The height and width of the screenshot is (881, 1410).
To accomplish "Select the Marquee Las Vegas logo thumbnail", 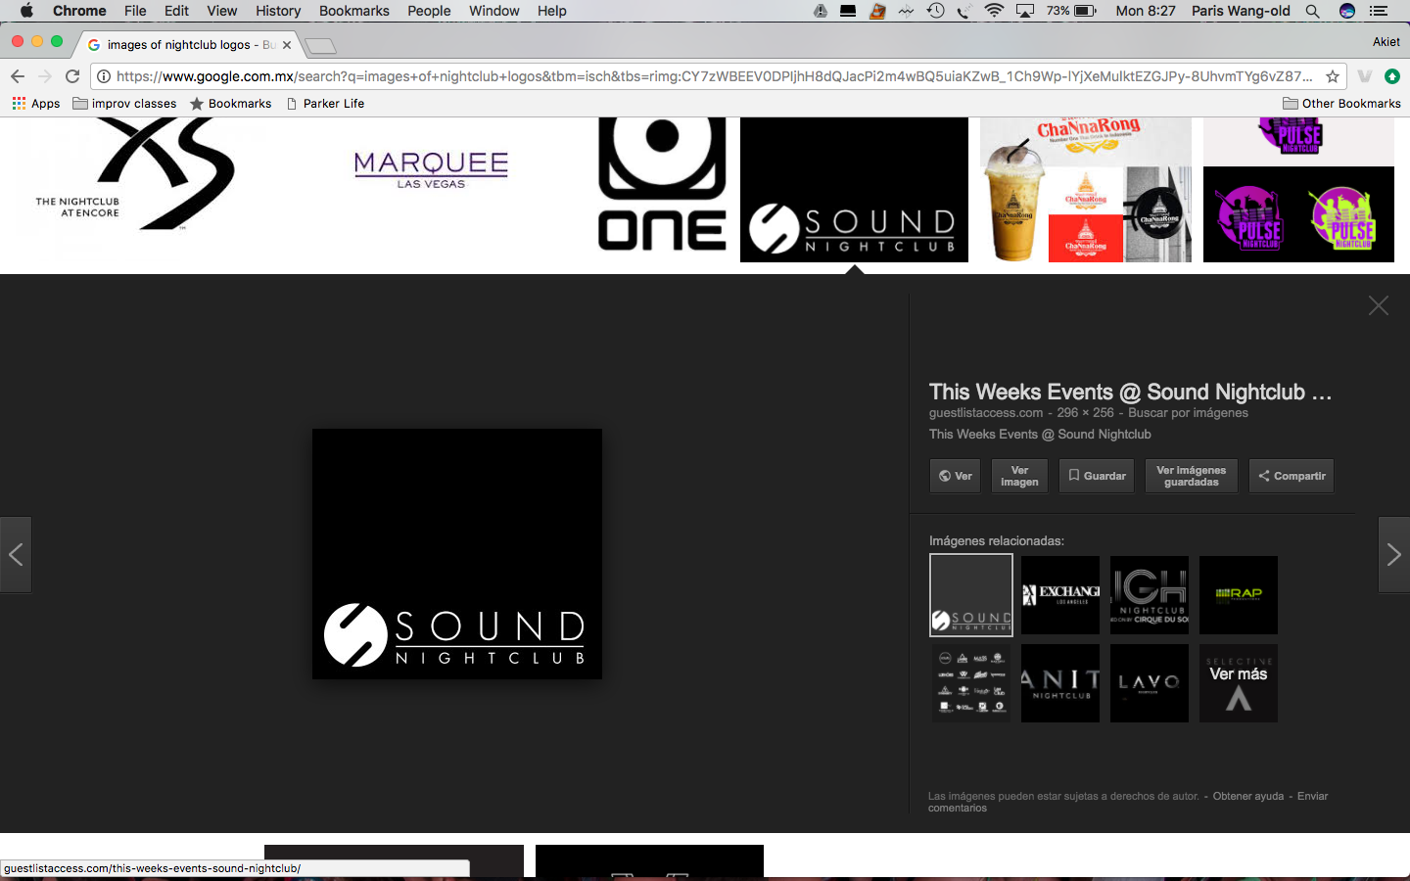I will 431,170.
